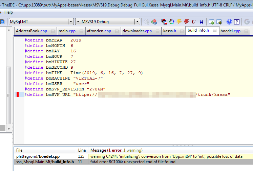Click the left panel vertical scrollbar thumb
253x171 pixels.
pos(9,95)
